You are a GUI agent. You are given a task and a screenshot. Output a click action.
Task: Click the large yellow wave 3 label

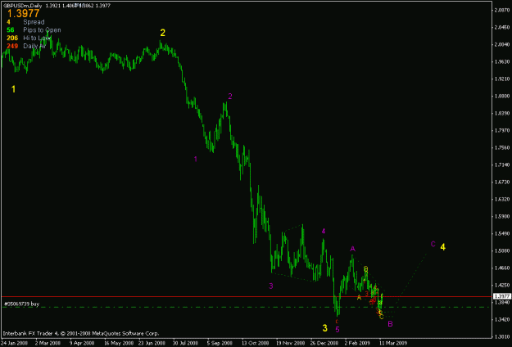(x=325, y=328)
